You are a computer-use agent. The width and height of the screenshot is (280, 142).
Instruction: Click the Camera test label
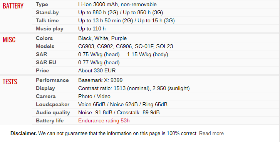coord(46,96)
